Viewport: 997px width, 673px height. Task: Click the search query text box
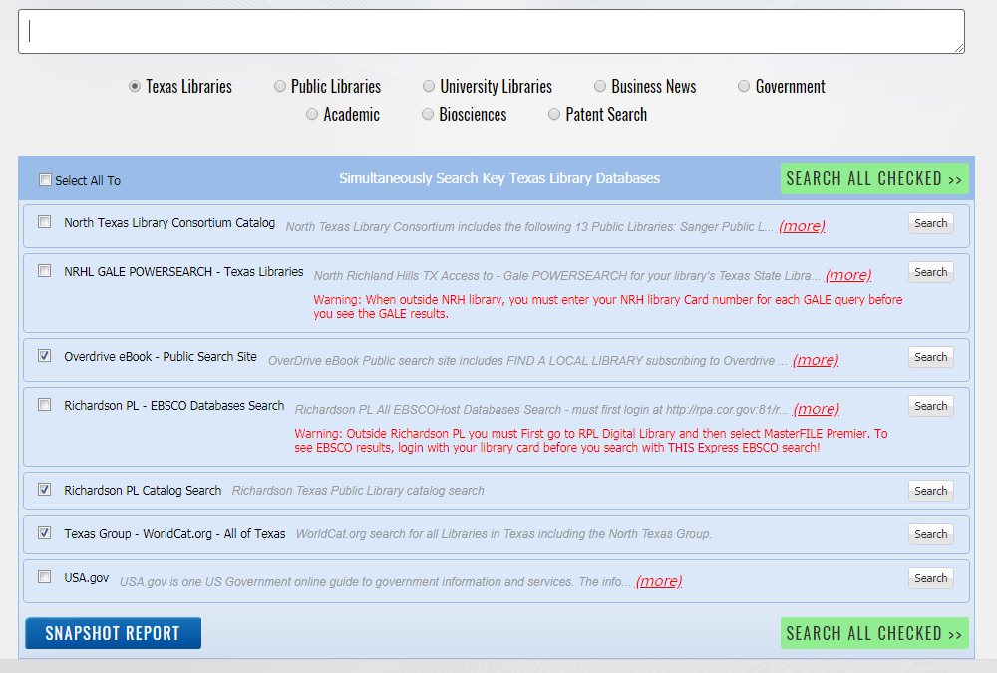pos(492,31)
